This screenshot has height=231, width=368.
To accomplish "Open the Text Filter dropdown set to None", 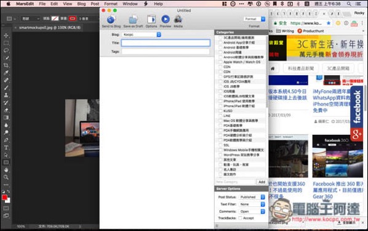I will click(252, 205).
